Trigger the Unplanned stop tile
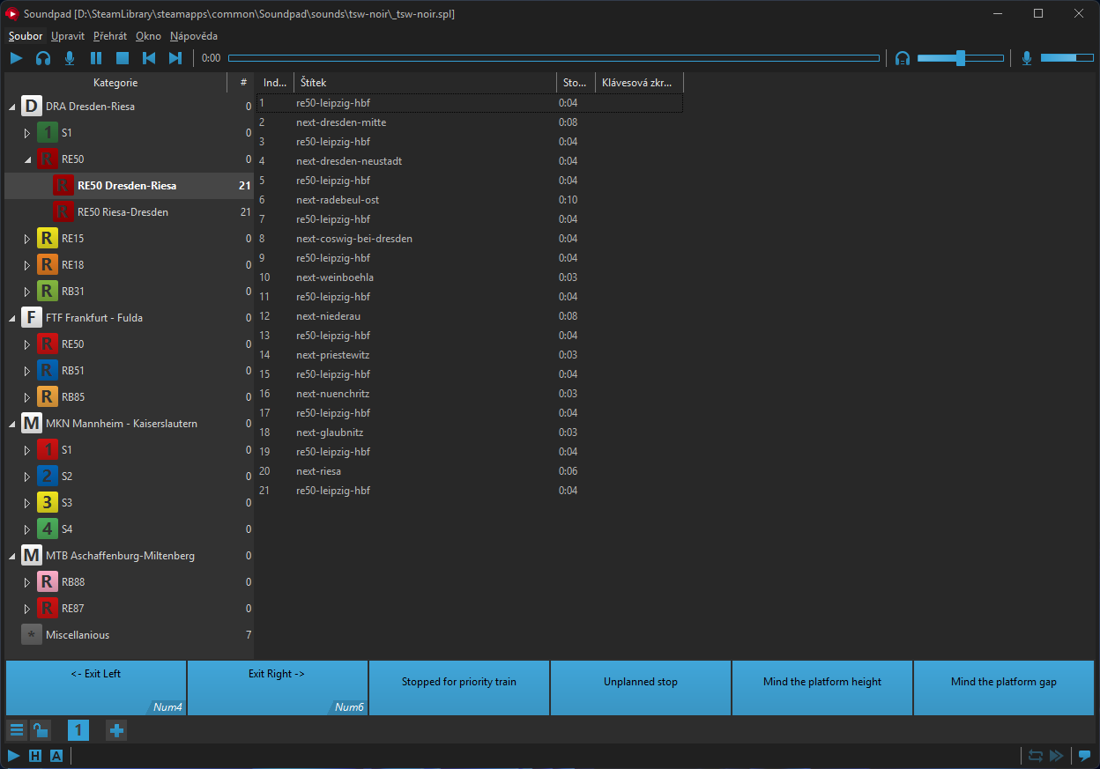This screenshot has width=1100, height=769. 641,688
